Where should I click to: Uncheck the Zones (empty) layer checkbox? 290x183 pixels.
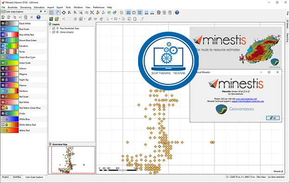coord(54,32)
